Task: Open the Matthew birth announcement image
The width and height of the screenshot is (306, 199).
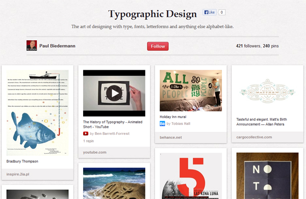Action: (x=267, y=91)
